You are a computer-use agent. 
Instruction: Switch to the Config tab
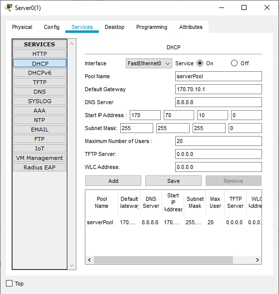coord(51,27)
